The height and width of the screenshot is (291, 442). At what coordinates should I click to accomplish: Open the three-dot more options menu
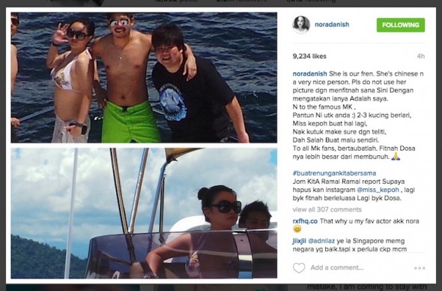point(420,268)
